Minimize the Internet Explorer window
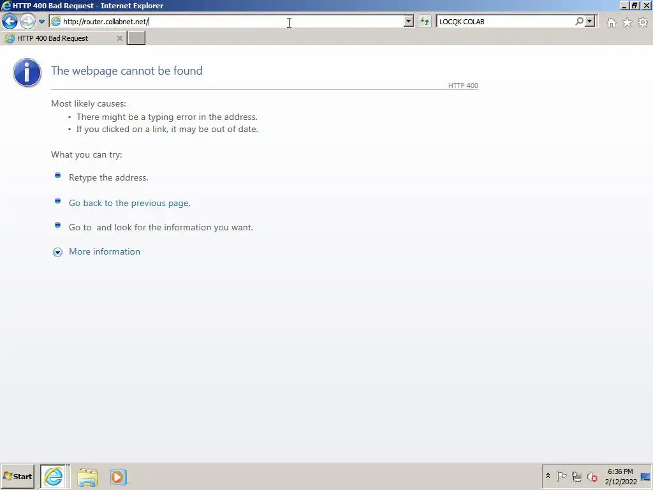This screenshot has width=653, height=490. tap(624, 5)
